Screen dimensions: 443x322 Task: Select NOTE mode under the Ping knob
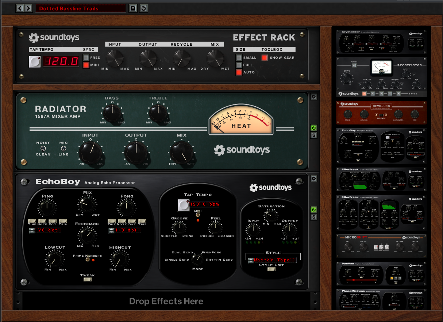(42, 221)
